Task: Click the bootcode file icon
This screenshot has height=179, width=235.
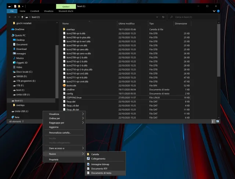Action: coord(64,85)
